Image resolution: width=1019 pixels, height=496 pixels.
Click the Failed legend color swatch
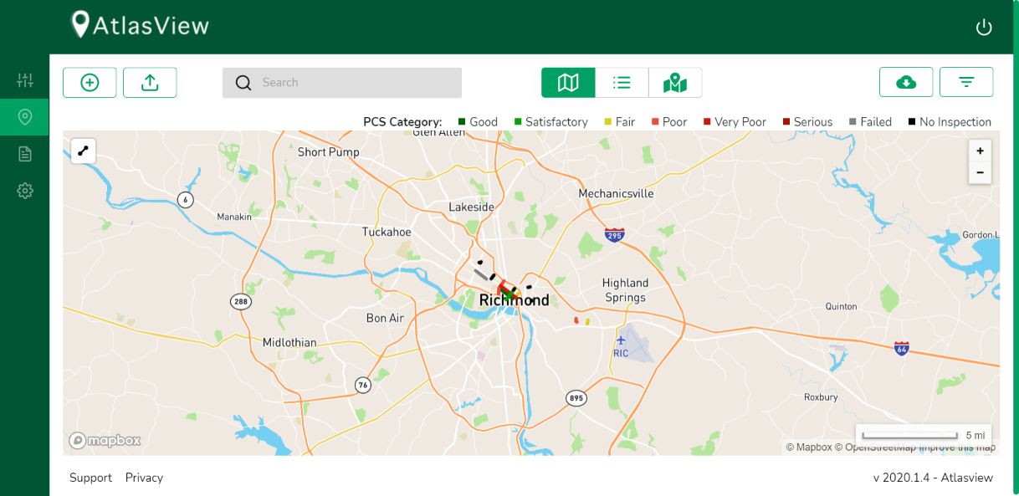tap(853, 122)
